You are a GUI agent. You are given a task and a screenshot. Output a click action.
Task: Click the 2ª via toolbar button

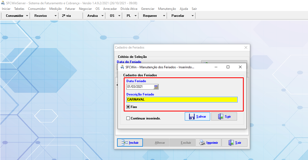[66, 16]
